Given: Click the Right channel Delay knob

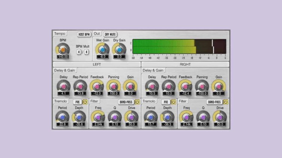Looking at the screenshot, I should (152, 86).
